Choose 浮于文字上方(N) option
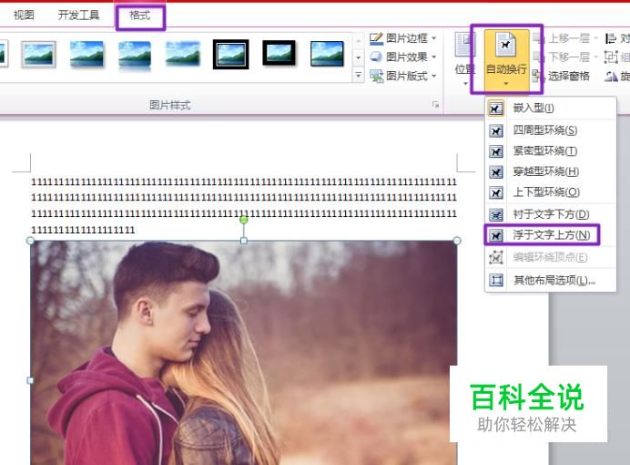Image resolution: width=630 pixels, height=465 pixels. click(x=551, y=235)
